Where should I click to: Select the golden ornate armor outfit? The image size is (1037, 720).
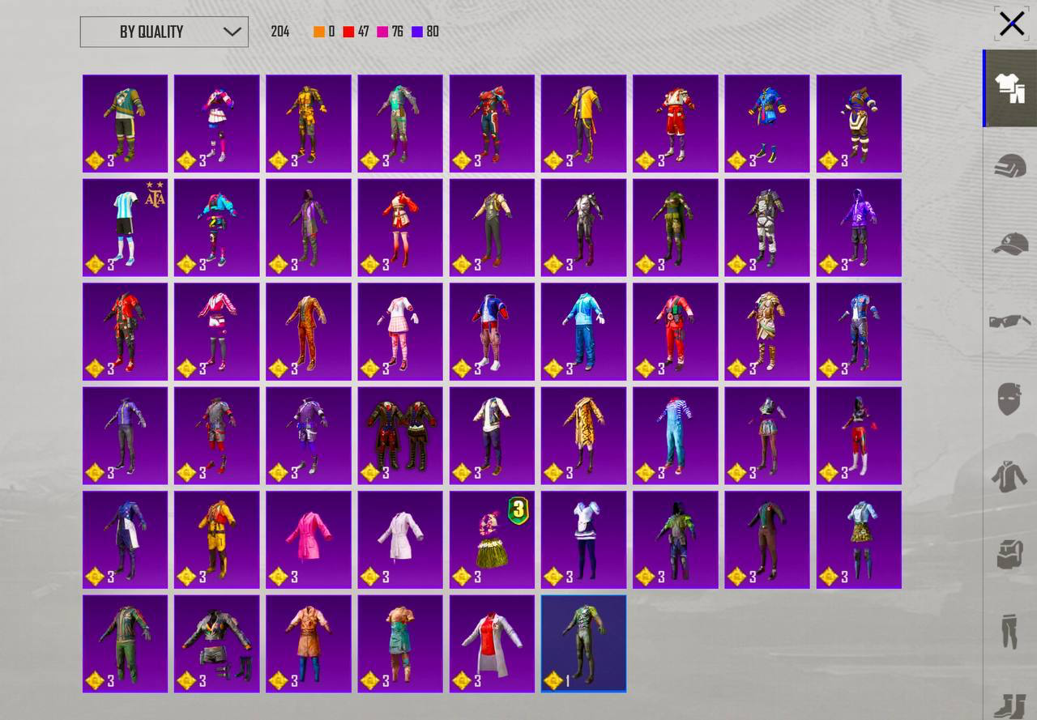click(x=766, y=331)
